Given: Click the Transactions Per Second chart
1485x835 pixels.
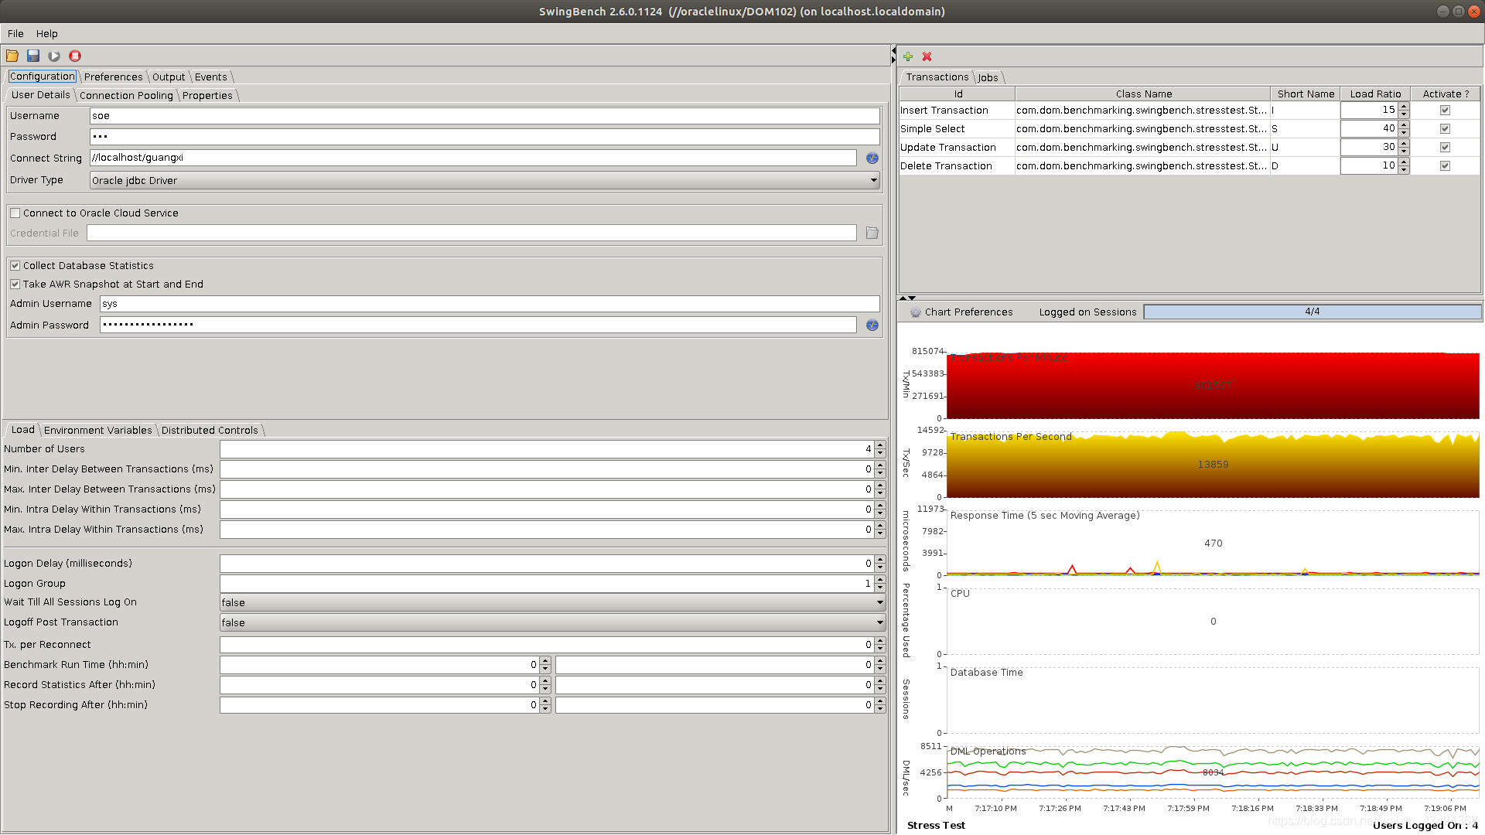Looking at the screenshot, I should [1213, 464].
